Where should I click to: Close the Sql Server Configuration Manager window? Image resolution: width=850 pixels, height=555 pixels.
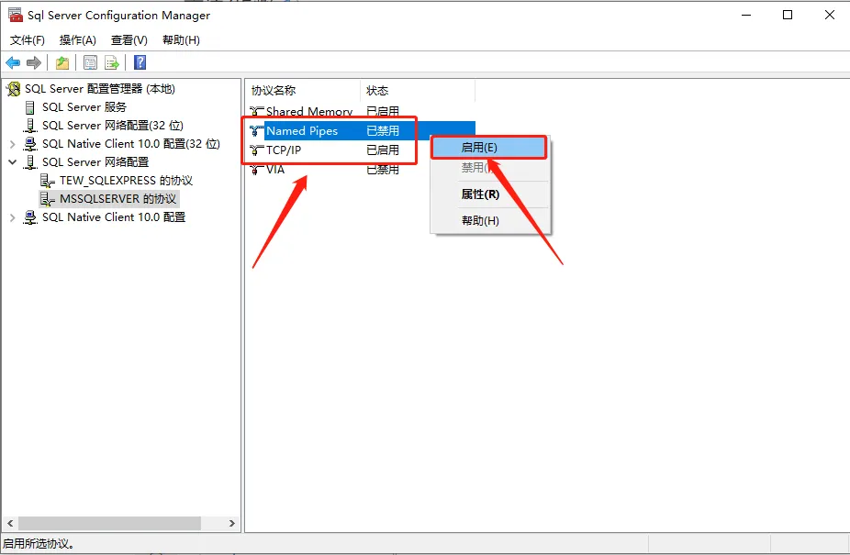830,16
